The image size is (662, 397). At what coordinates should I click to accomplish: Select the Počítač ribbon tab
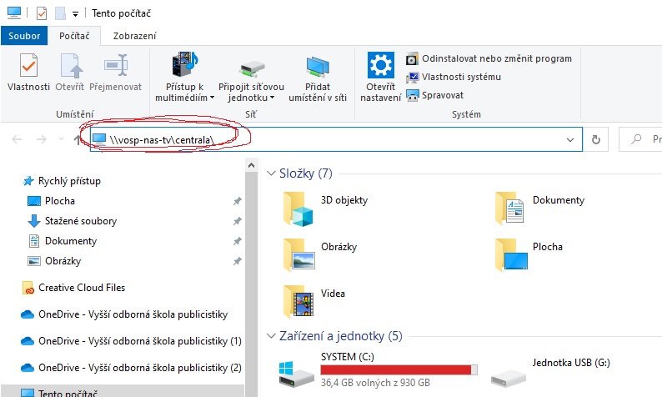74,36
